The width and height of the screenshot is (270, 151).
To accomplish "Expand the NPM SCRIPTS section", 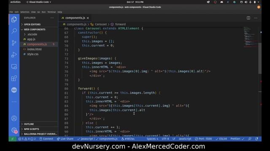I will (x=31, y=129).
